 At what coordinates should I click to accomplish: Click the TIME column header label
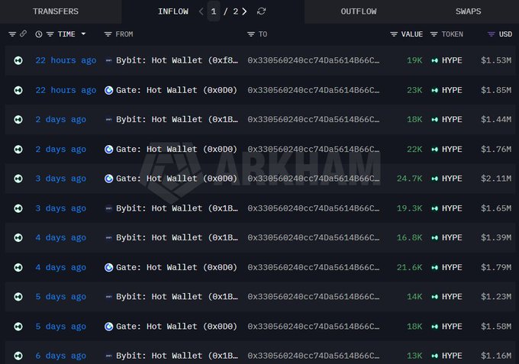pos(66,34)
